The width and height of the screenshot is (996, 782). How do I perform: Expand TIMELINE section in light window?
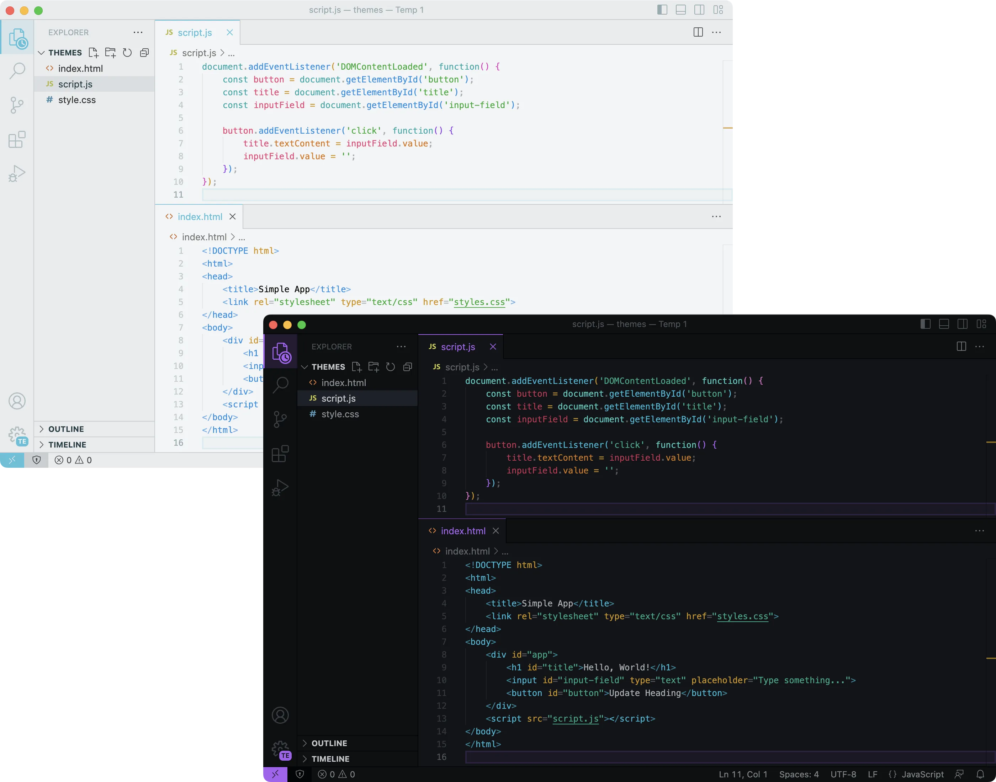click(x=67, y=445)
